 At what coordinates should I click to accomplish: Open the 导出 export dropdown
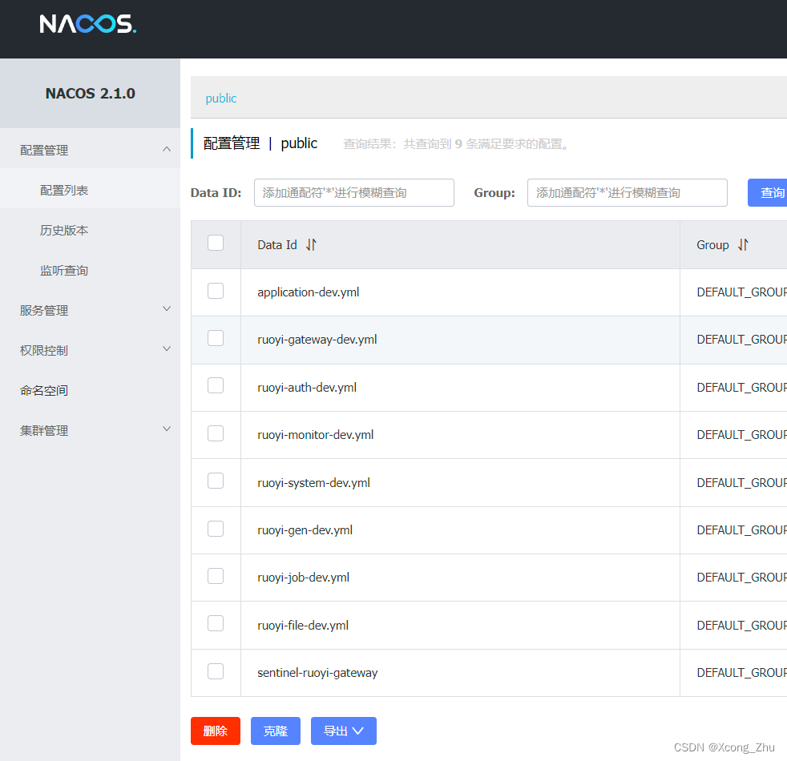pos(343,731)
